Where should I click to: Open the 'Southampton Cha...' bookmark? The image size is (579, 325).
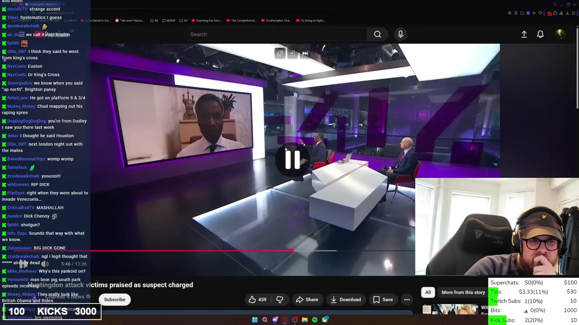pos(276,20)
